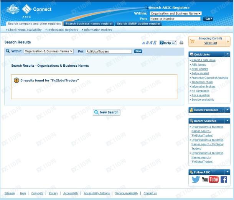Open Service availability quick link
The image size is (234, 200).
(x=203, y=99)
